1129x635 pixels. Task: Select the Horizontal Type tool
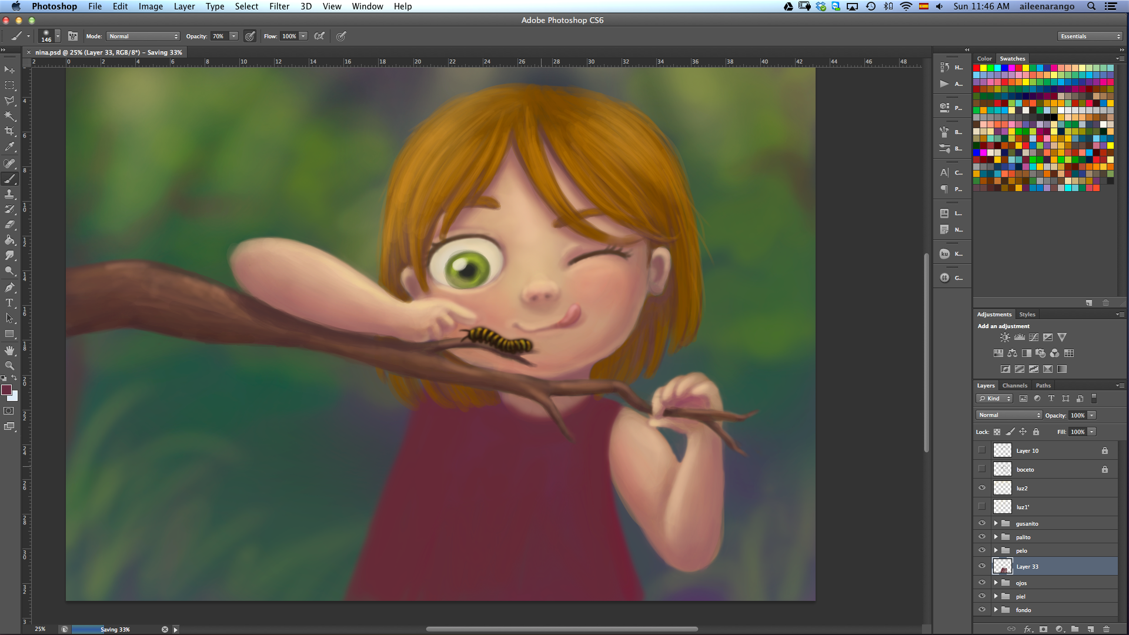(x=9, y=303)
